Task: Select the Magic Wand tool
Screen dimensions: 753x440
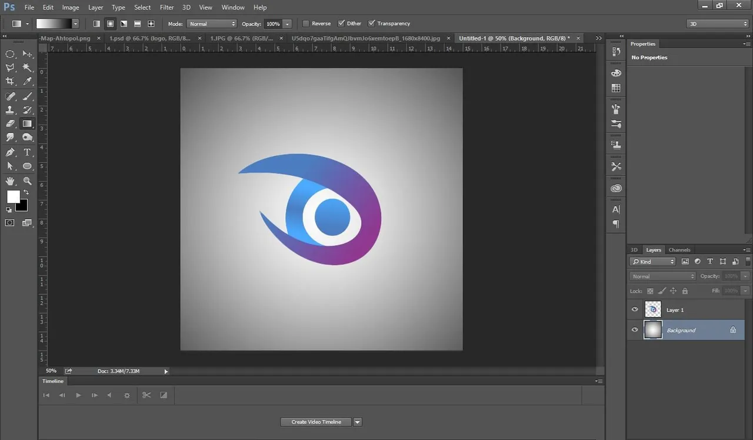Action: [27, 68]
